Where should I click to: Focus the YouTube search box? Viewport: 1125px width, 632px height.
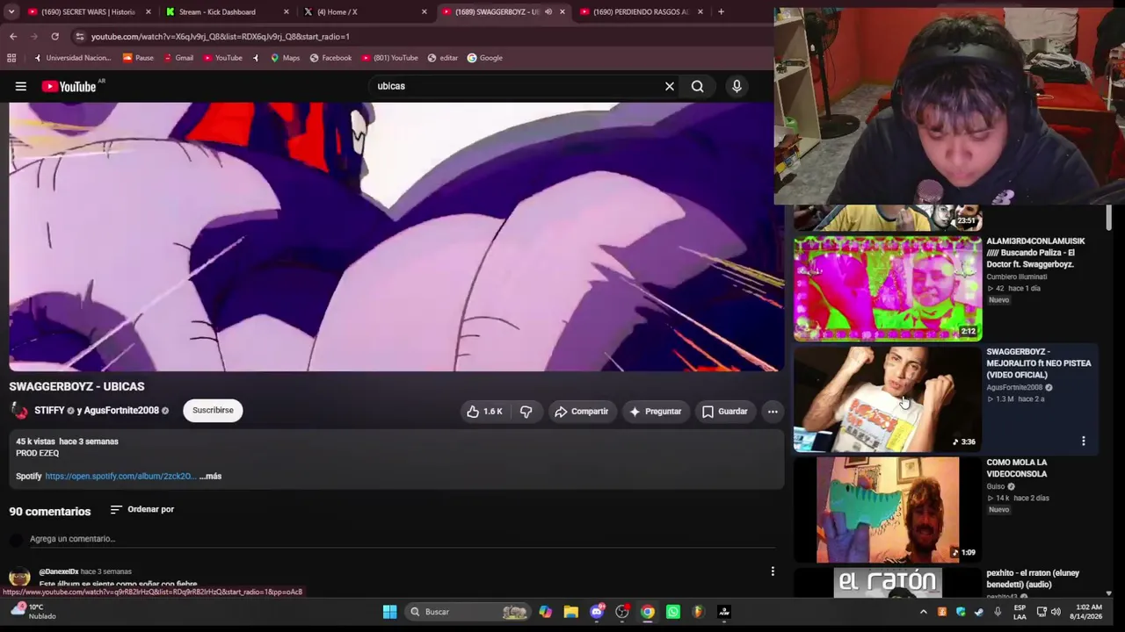tap(519, 86)
